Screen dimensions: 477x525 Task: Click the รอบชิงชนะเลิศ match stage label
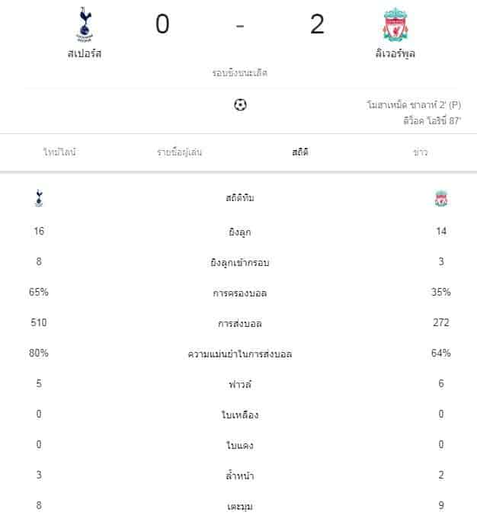click(239, 74)
